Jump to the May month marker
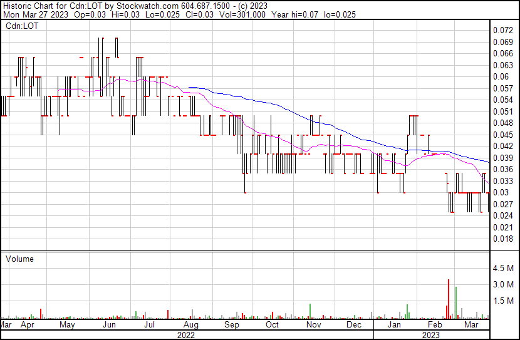The height and width of the screenshot is (340, 520). [x=67, y=326]
